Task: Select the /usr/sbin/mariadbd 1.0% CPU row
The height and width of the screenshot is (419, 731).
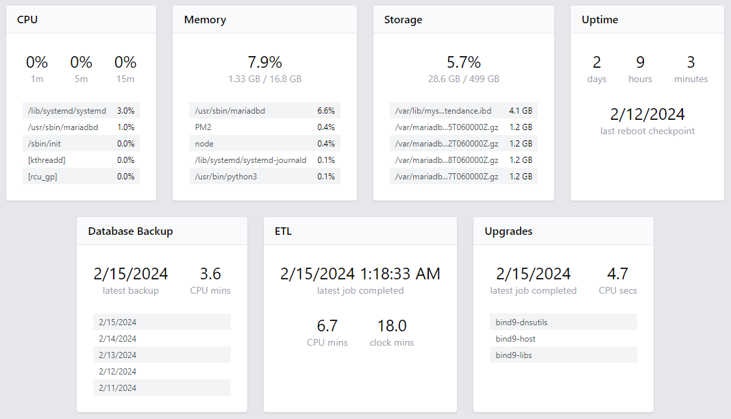Action: pyautogui.click(x=81, y=127)
